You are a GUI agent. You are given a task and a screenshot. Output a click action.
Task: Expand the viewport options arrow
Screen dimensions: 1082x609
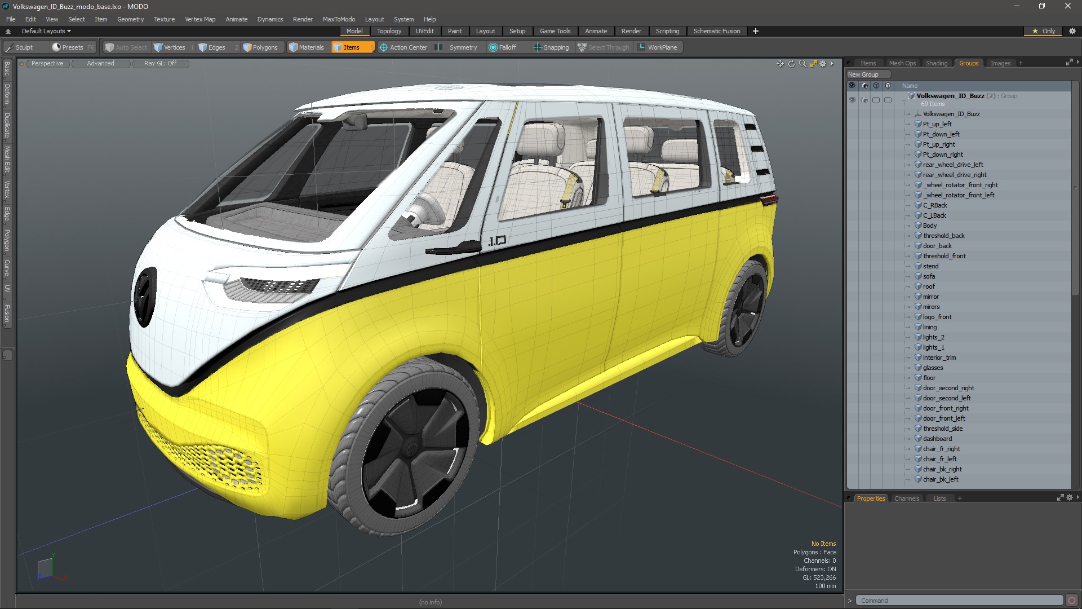point(832,64)
